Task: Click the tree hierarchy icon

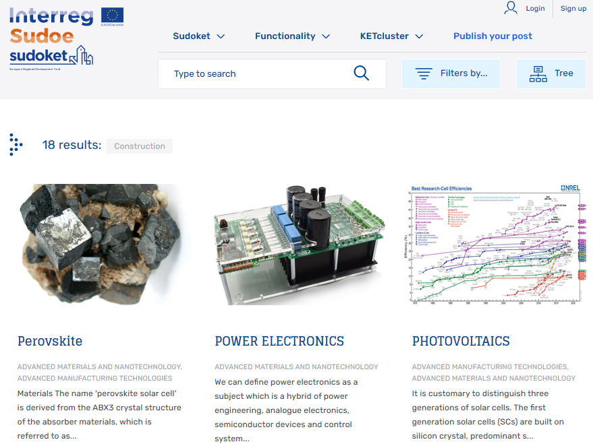Action: click(x=538, y=73)
